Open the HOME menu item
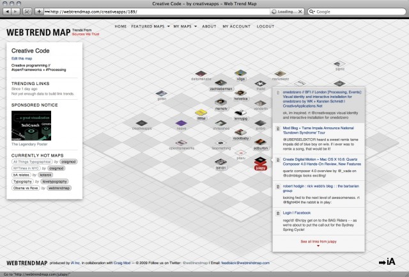The height and width of the screenshot is (277, 409). [x=121, y=26]
